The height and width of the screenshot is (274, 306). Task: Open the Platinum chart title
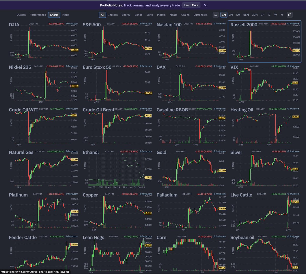point(18,195)
